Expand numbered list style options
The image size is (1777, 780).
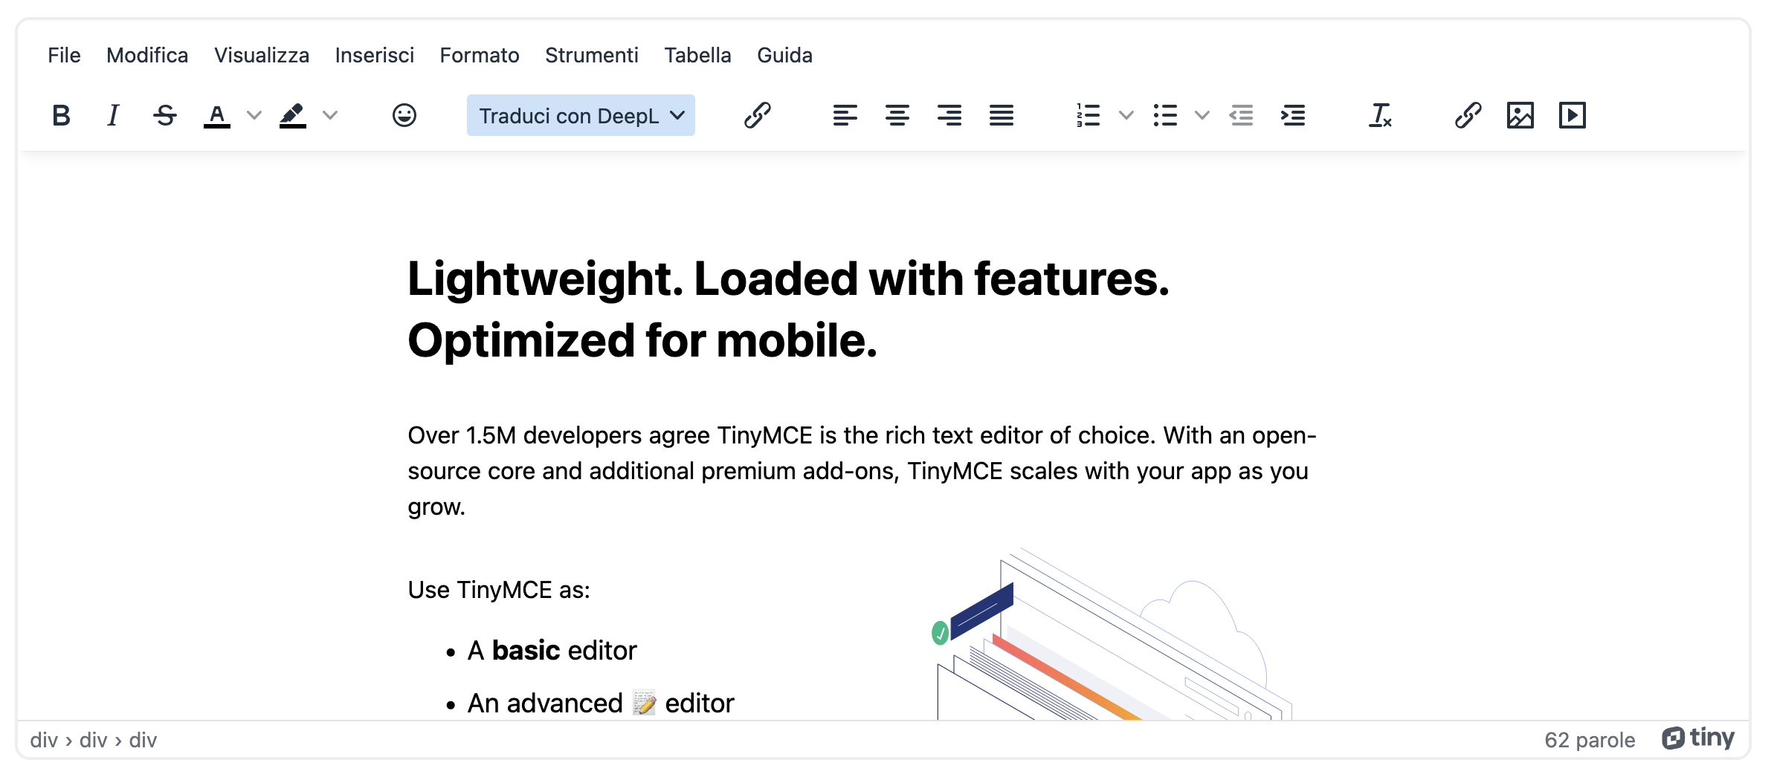[1126, 115]
